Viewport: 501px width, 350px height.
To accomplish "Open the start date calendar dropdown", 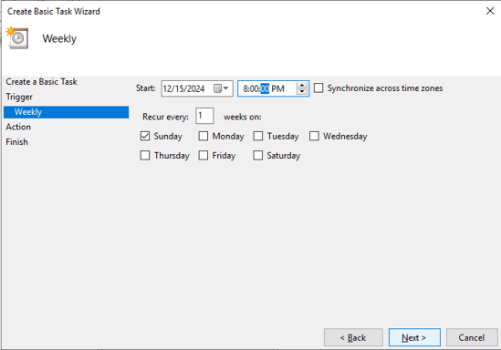I will tap(221, 88).
